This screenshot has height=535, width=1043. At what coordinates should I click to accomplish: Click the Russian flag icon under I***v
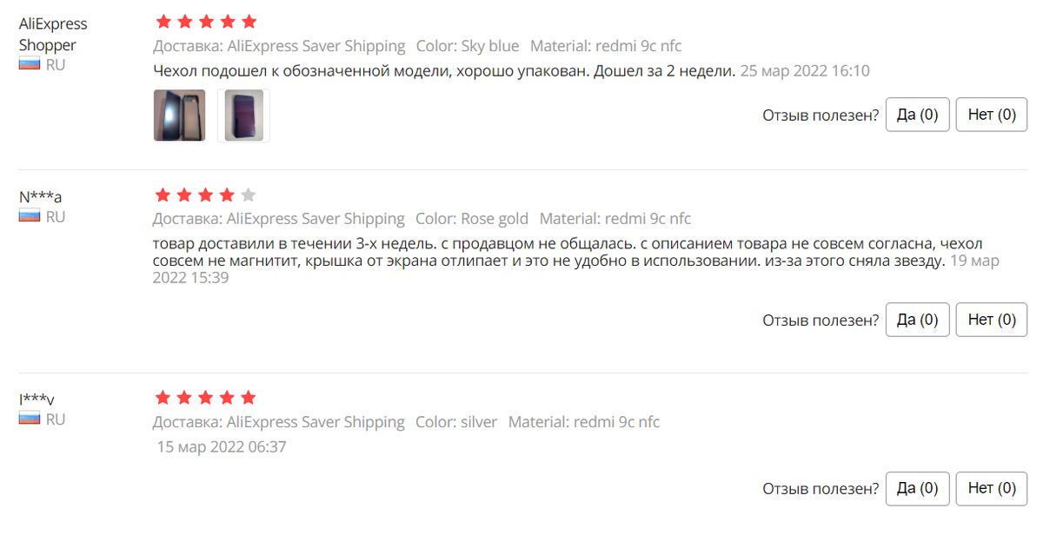click(x=30, y=419)
